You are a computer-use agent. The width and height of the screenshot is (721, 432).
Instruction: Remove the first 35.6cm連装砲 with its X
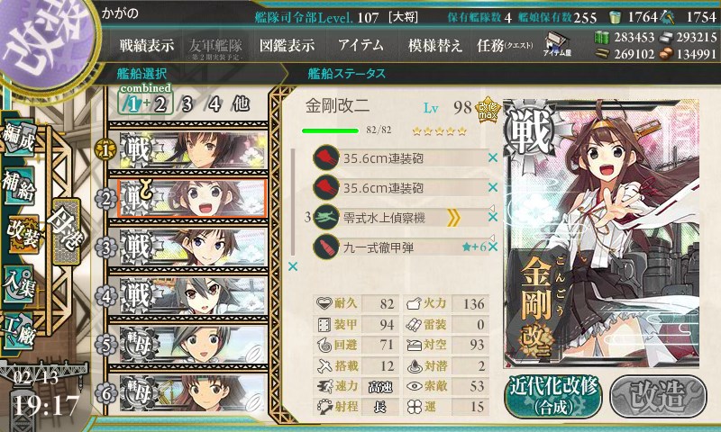493,157
